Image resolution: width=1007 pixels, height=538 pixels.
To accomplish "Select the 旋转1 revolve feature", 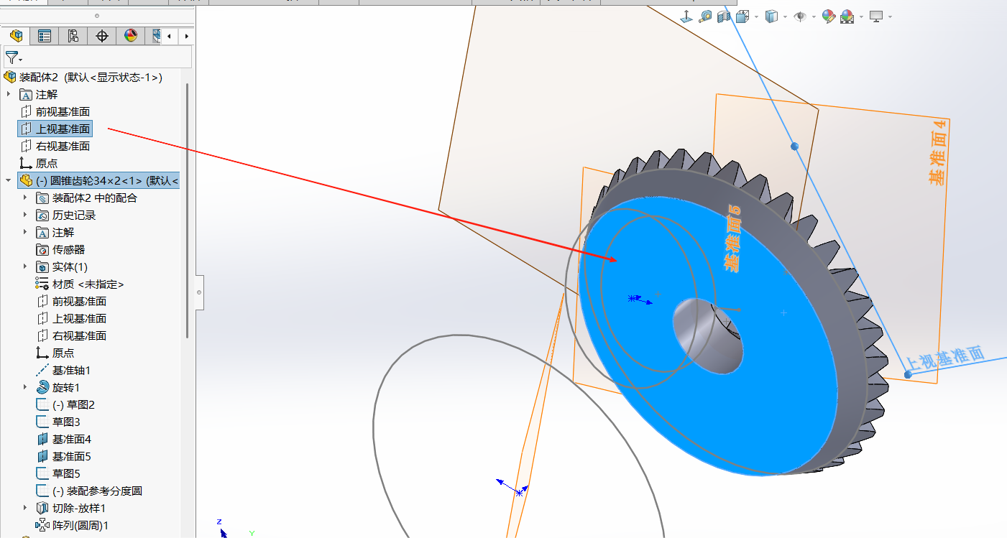I will 58,387.
